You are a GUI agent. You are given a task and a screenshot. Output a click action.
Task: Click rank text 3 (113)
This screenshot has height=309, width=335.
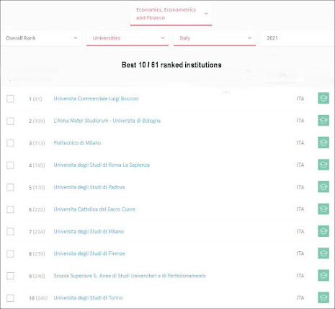(x=37, y=143)
